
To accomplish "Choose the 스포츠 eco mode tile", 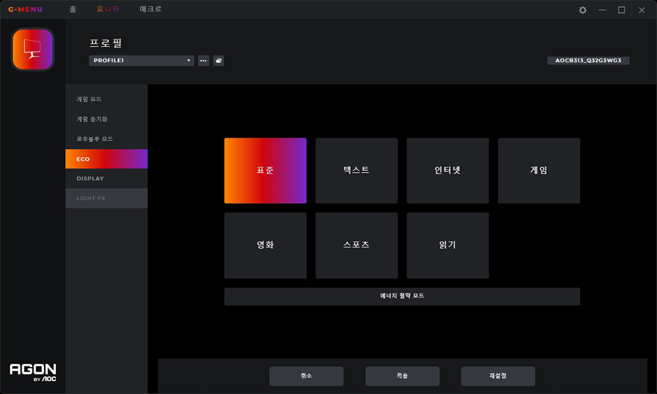I will pos(357,246).
